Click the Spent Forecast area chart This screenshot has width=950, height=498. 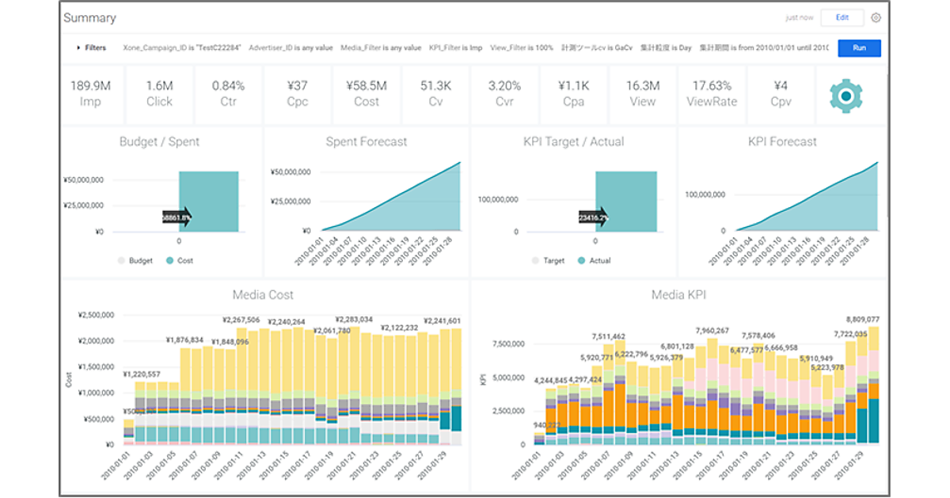pyautogui.click(x=420, y=209)
